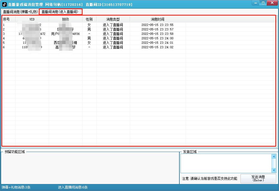Click the scroll down arrow in 发言区域
279x191 pixels.
(274, 170)
